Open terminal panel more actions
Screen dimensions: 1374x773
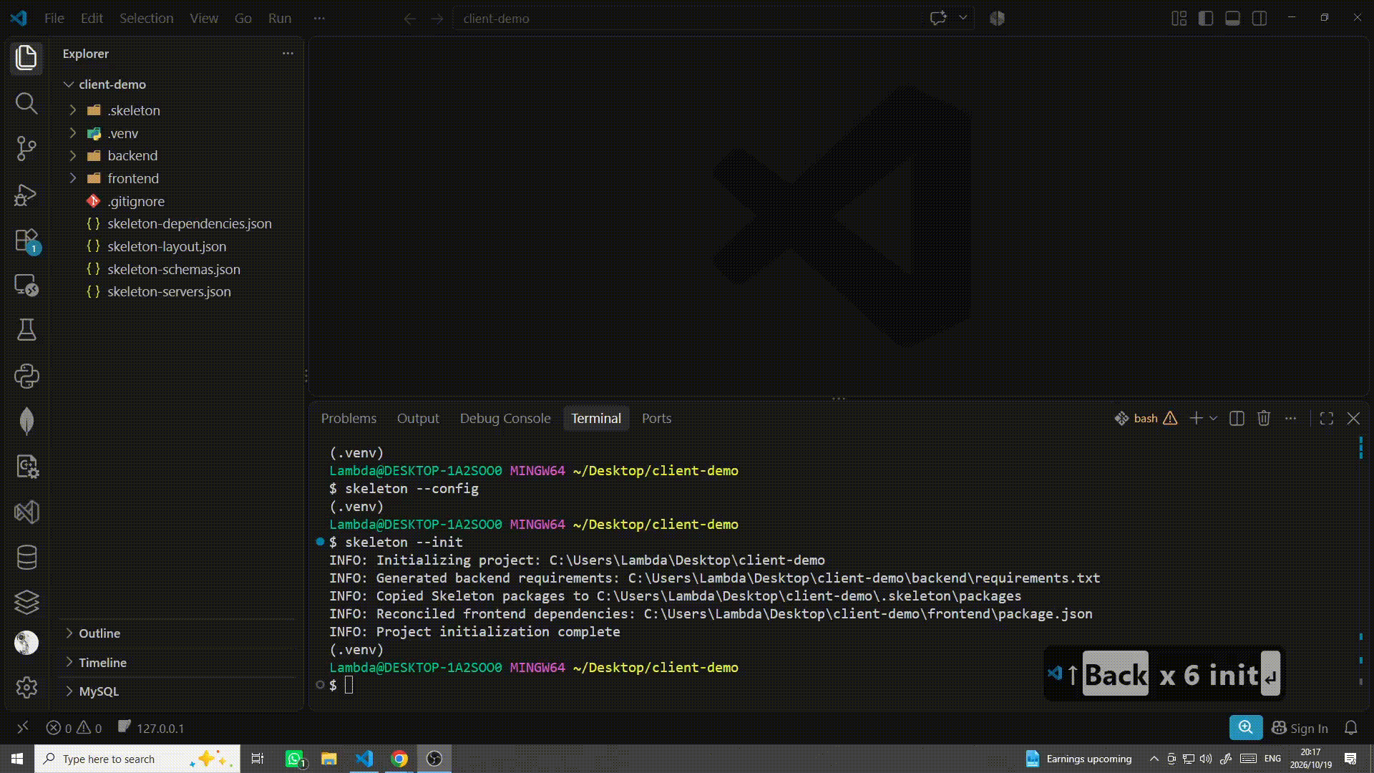1290,419
